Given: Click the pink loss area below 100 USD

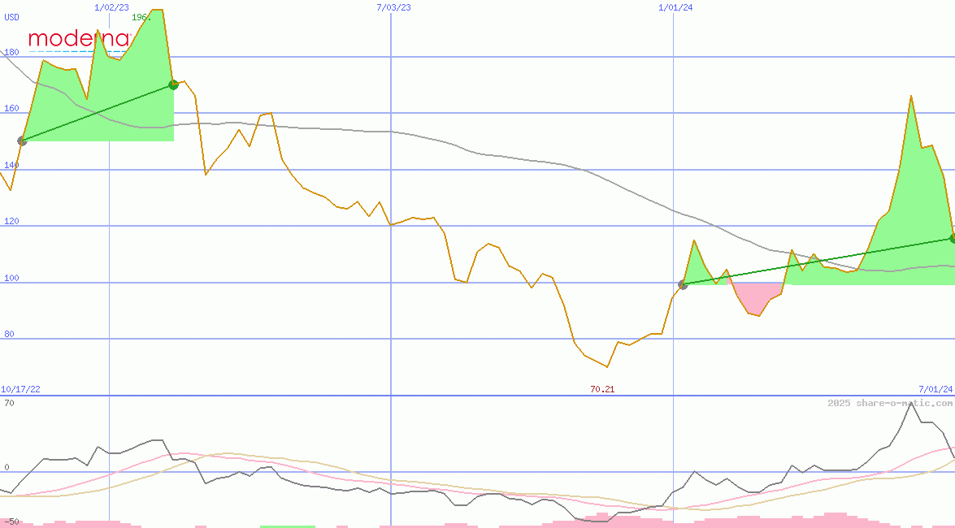Looking at the screenshot, I should coord(753,298).
